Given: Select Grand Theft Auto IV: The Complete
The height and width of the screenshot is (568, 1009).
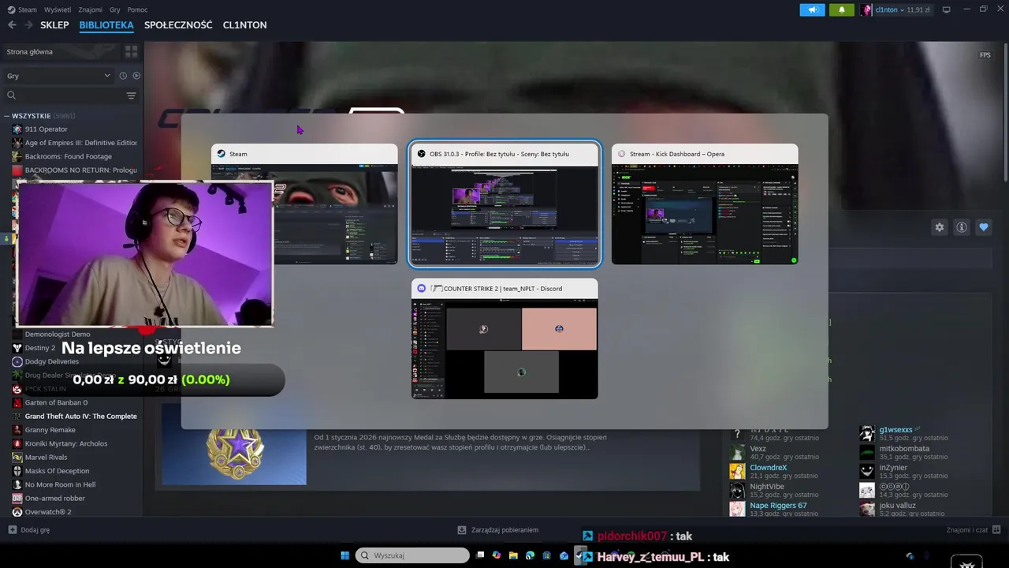Looking at the screenshot, I should pyautogui.click(x=75, y=417).
